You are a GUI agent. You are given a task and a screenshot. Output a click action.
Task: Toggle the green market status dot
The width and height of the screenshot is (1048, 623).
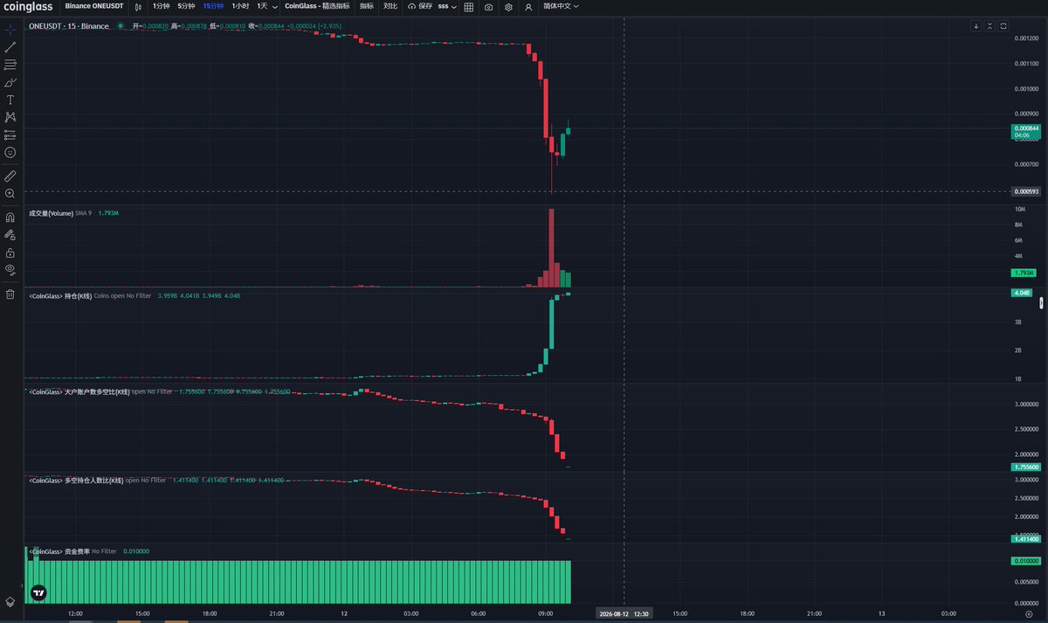(x=121, y=26)
